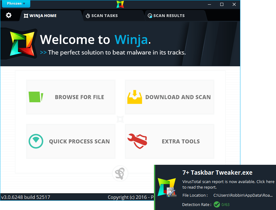Click the file location path C:\Users\Robbin
Image resolution: width=276 pixels, height=210 pixels.
[x=243, y=195]
